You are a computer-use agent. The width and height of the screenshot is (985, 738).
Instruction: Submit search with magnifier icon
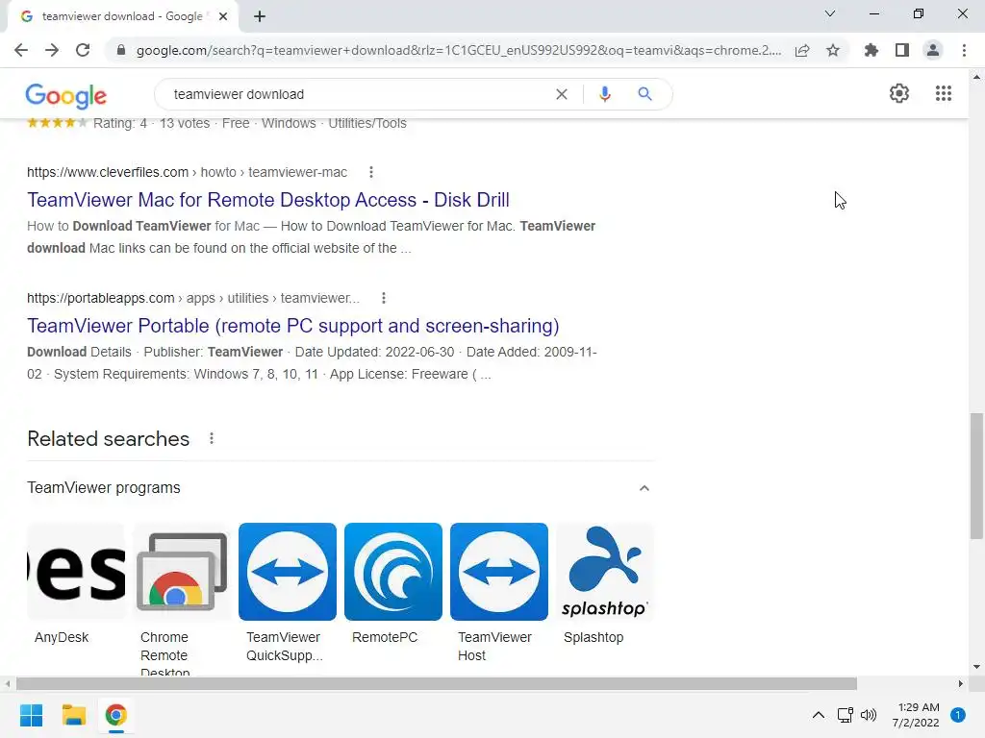pyautogui.click(x=644, y=94)
